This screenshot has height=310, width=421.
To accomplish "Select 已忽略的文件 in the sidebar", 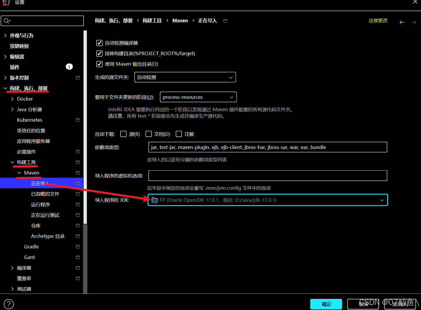I will tap(45, 194).
